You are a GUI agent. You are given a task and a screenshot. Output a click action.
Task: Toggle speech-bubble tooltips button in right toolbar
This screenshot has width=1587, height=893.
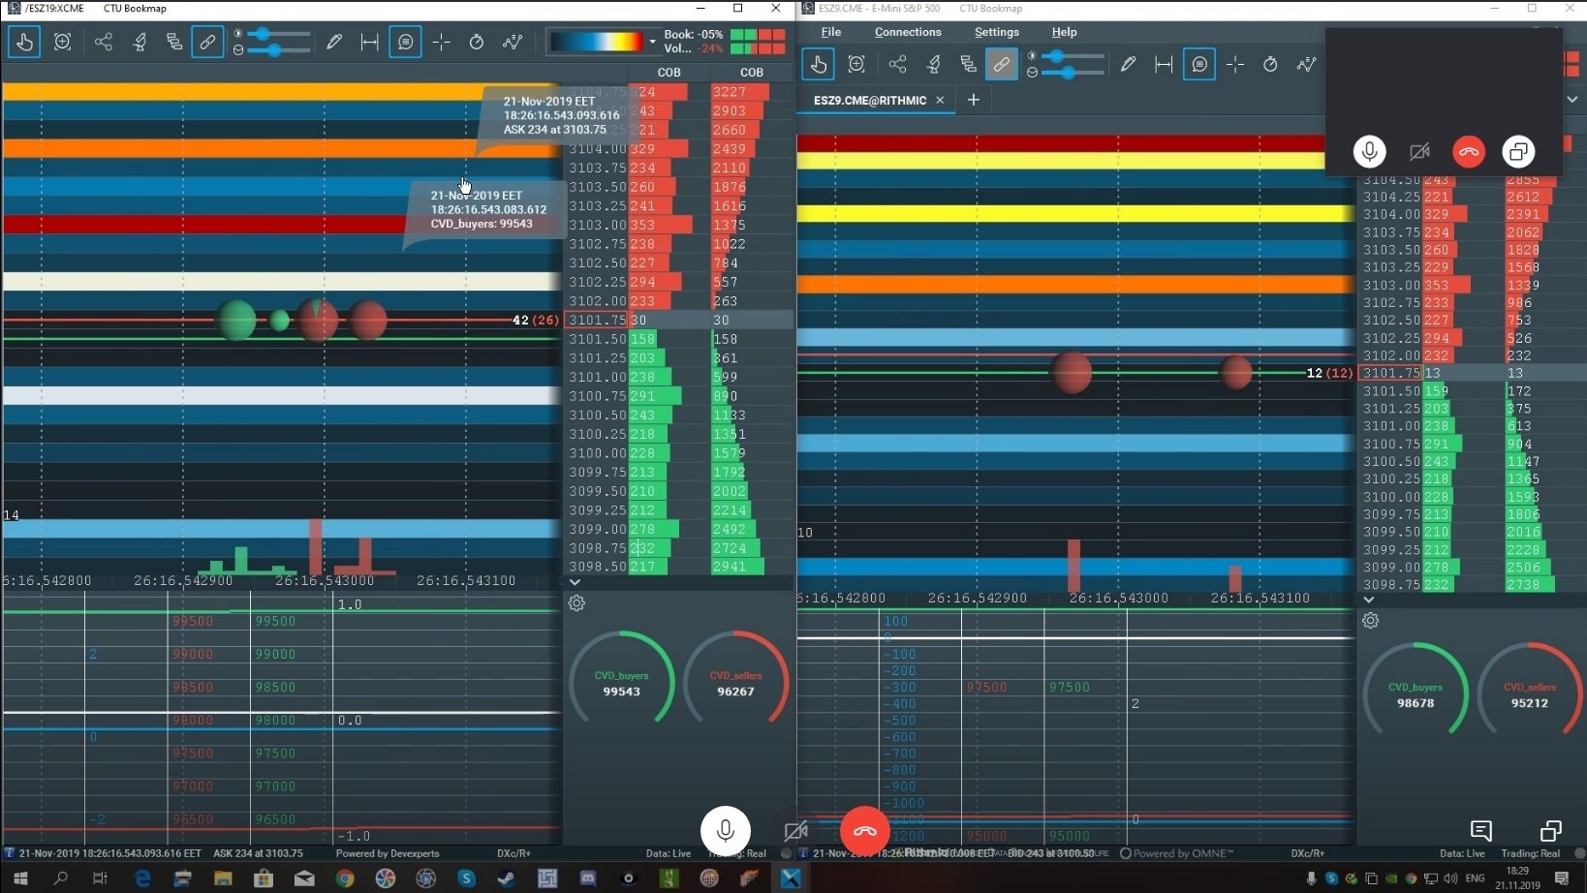tap(1199, 65)
